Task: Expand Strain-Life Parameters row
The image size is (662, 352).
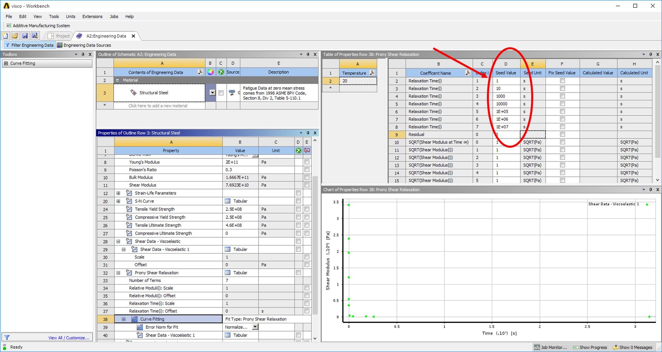Action: [x=118, y=193]
